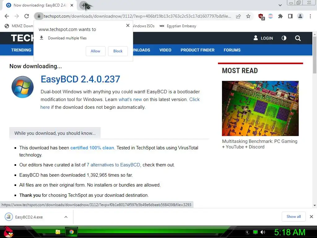The height and width of the screenshot is (238, 317).
Task: Show all downloads
Action: 293,217
